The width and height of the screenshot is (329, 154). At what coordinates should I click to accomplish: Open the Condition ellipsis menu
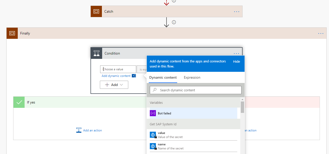pyautogui.click(x=236, y=53)
